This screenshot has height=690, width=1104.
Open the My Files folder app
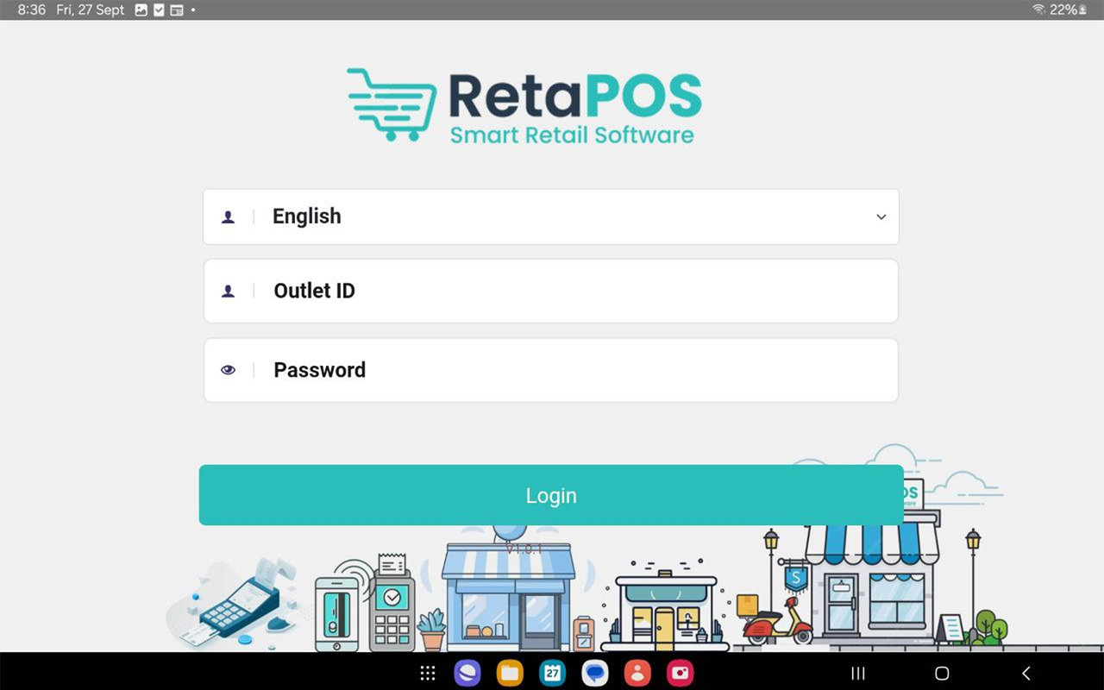tap(510, 673)
